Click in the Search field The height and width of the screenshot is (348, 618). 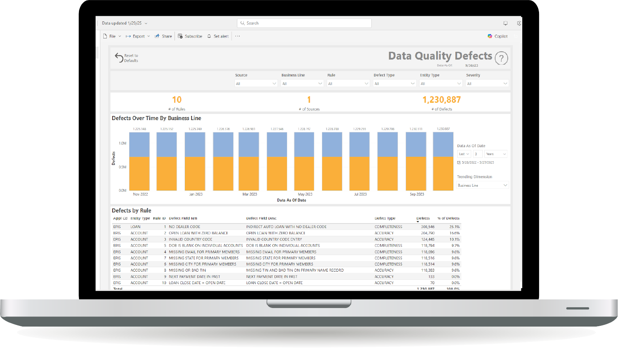click(304, 23)
